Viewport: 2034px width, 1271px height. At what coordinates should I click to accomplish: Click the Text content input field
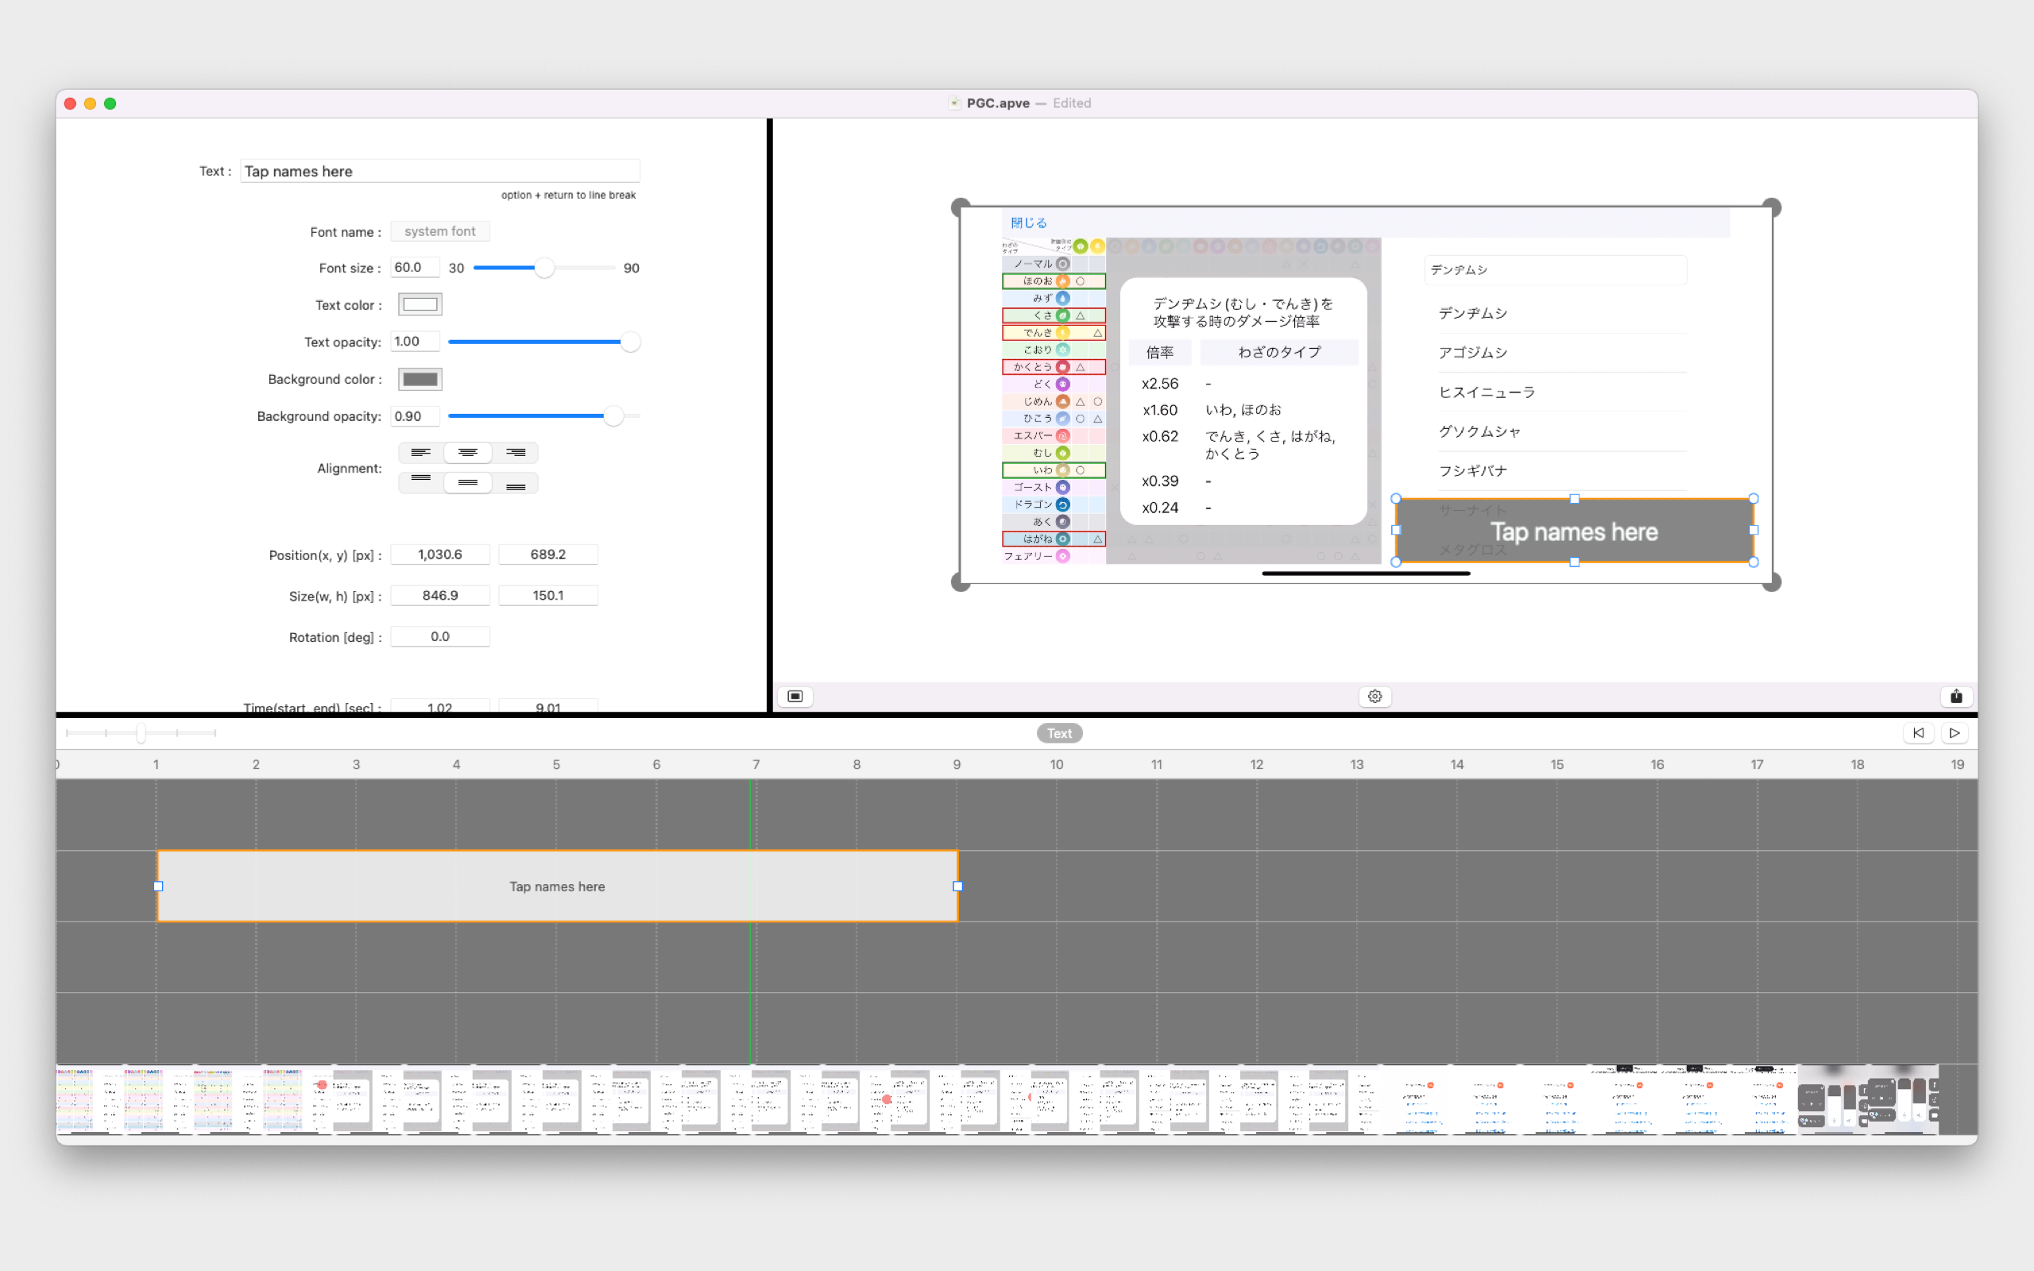(439, 172)
